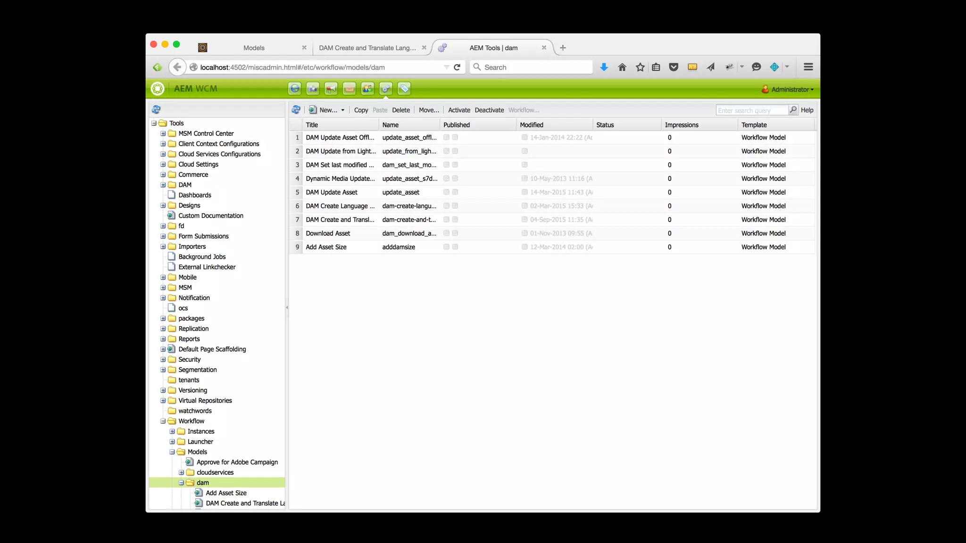This screenshot has height=543, width=966.
Task: Refresh the Tools tree panel
Action: point(156,110)
